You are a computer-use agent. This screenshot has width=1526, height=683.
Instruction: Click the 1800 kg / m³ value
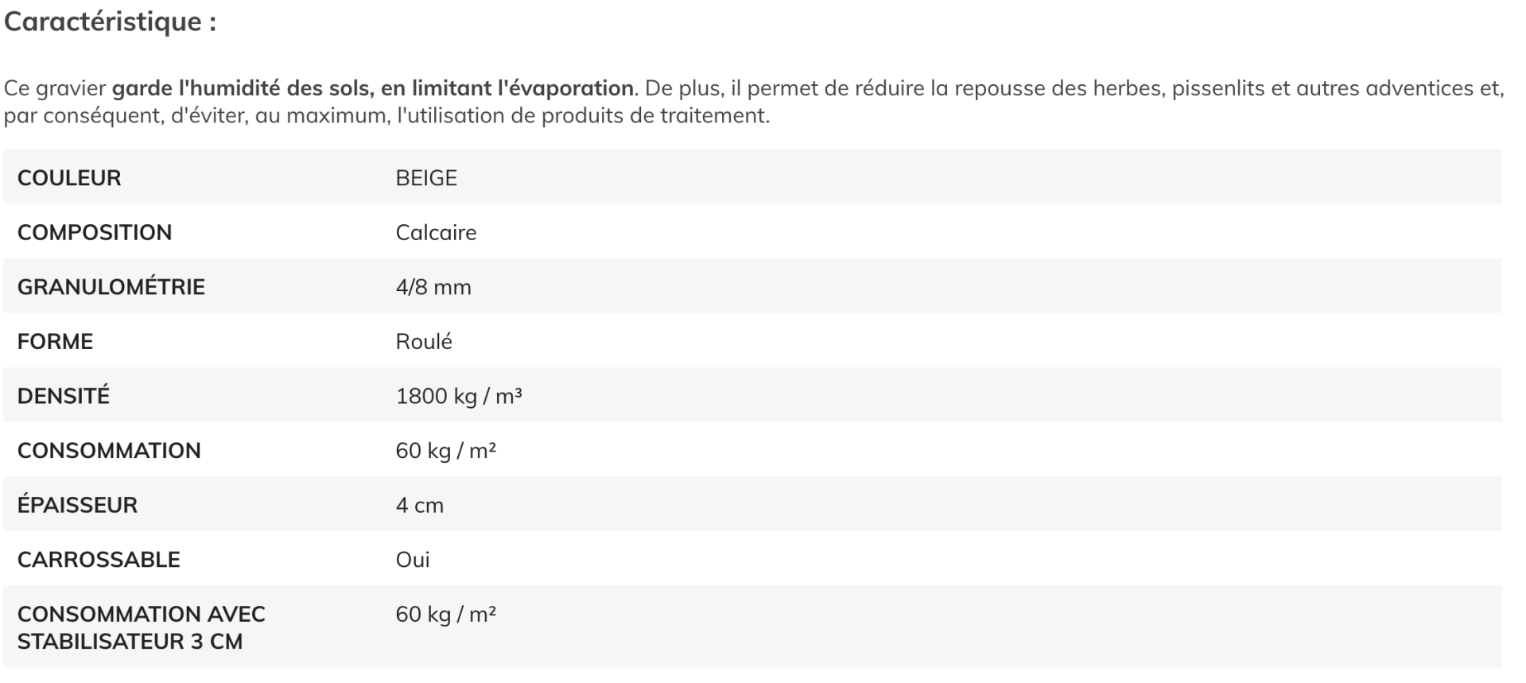pos(459,396)
